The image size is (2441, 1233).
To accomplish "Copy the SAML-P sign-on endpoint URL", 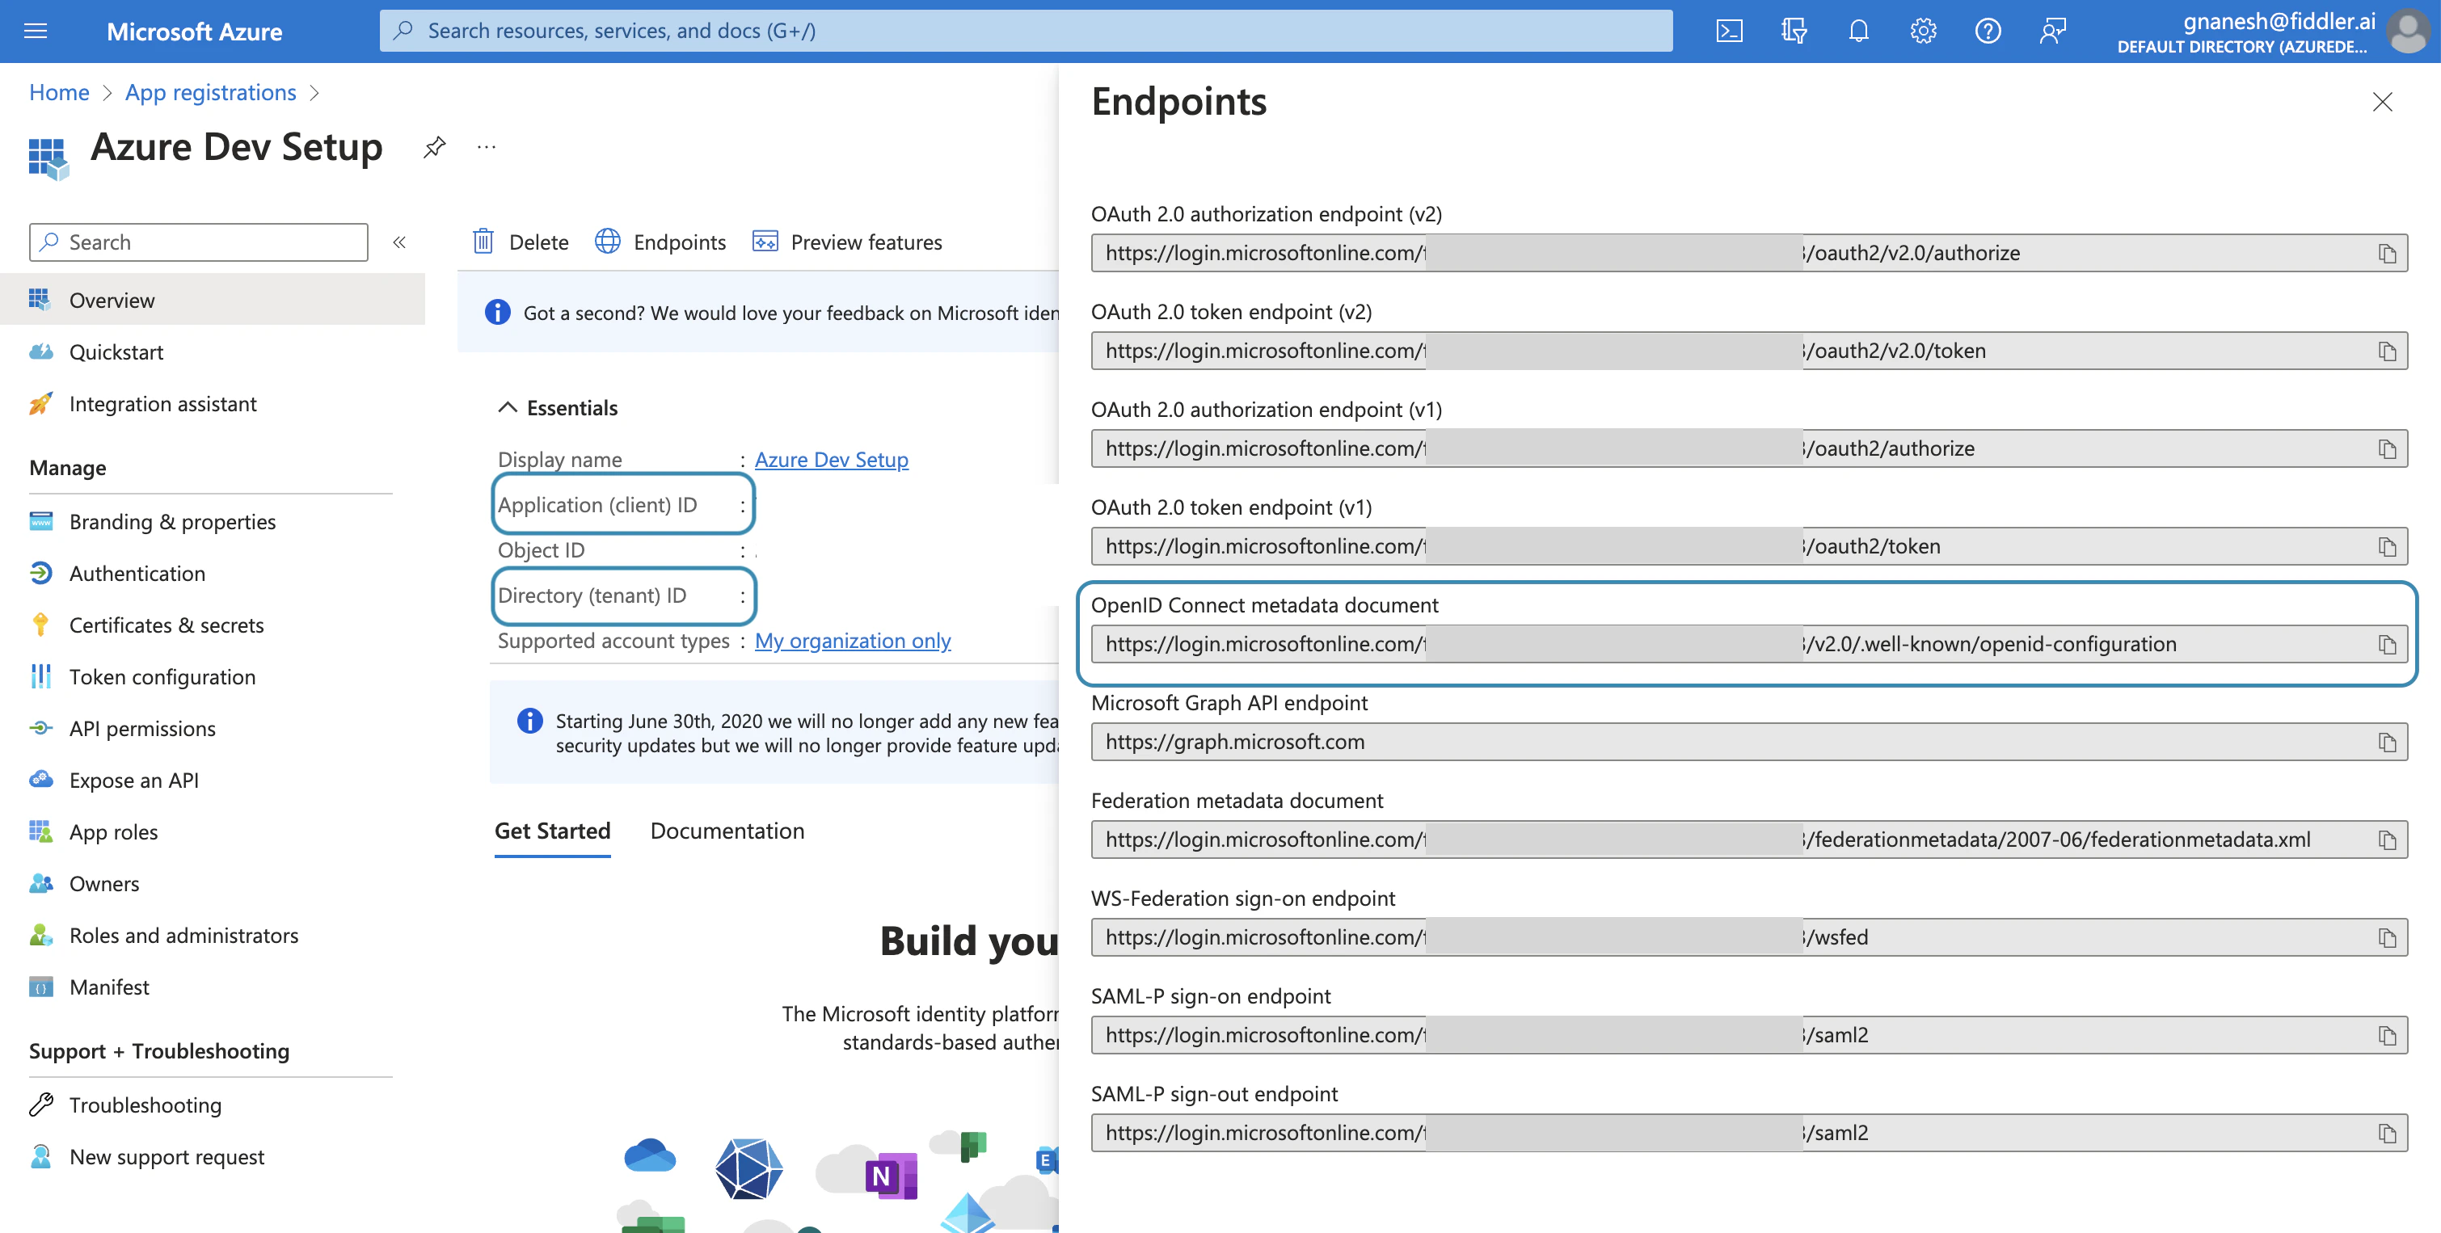I will 2387,1035.
